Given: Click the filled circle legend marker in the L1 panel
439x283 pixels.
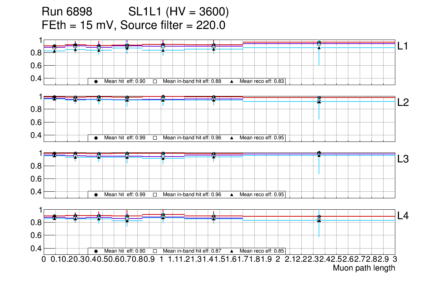Looking at the screenshot, I should pos(96,81).
